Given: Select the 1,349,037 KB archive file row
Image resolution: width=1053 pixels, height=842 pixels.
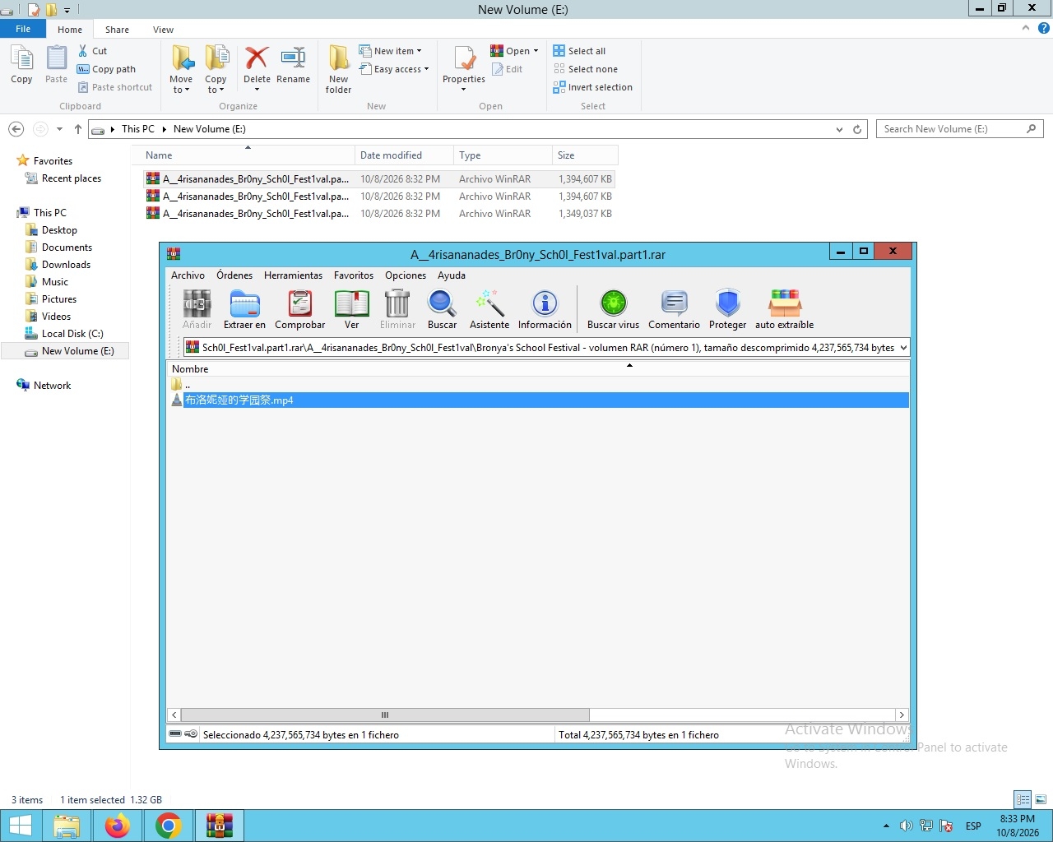Looking at the screenshot, I should point(379,214).
